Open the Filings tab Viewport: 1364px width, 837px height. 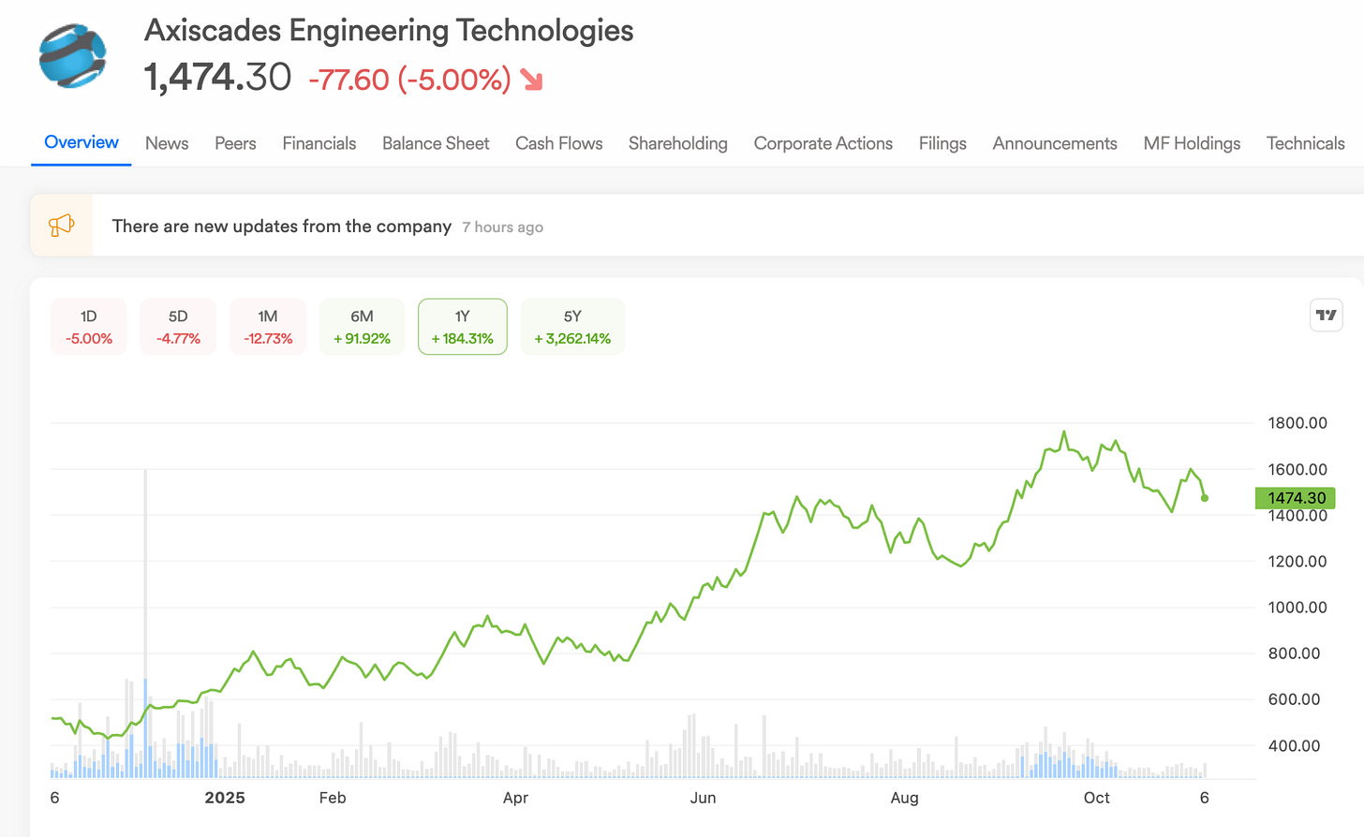click(x=942, y=143)
